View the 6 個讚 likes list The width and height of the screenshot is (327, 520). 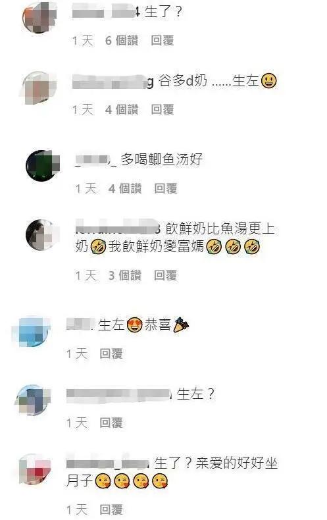[x=121, y=41]
